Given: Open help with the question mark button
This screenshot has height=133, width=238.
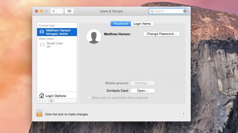Looking at the screenshot, I should pyautogui.click(x=183, y=114).
